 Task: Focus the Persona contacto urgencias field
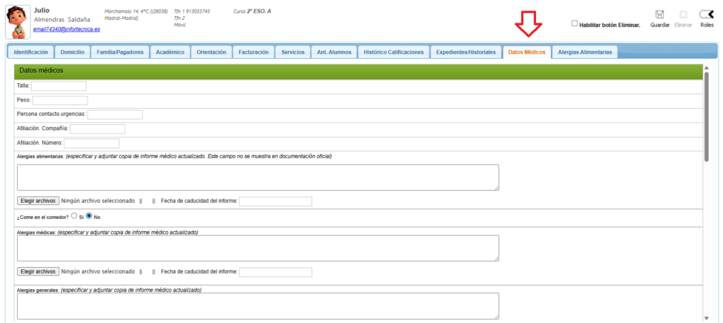pos(115,114)
